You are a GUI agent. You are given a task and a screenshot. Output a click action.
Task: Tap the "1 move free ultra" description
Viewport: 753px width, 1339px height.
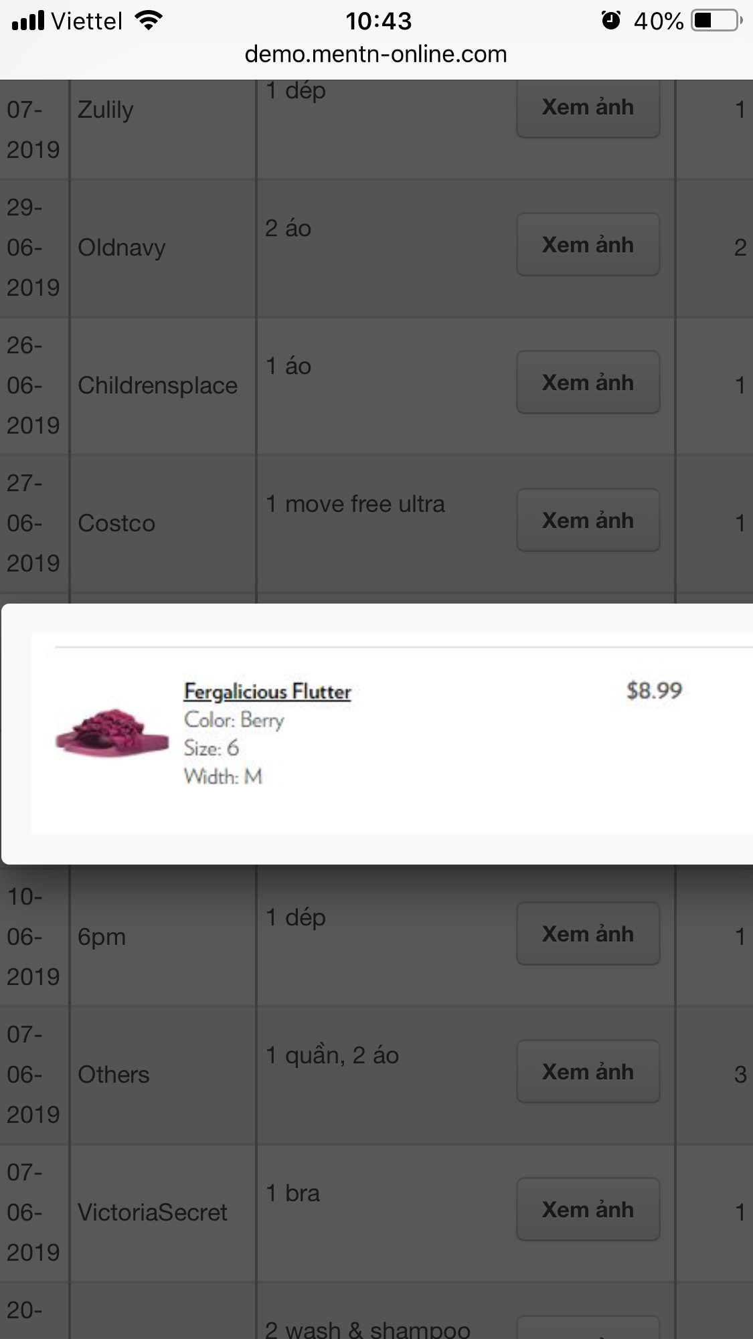(x=355, y=504)
